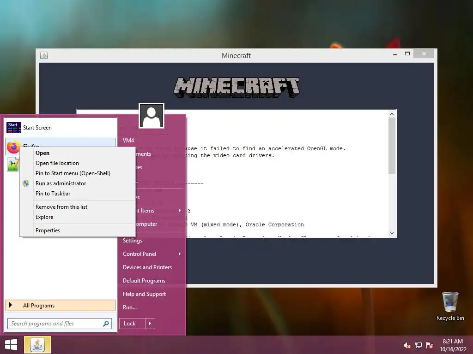Click the scroll down arrow in Minecraft log
473x354 pixels.
392,233
